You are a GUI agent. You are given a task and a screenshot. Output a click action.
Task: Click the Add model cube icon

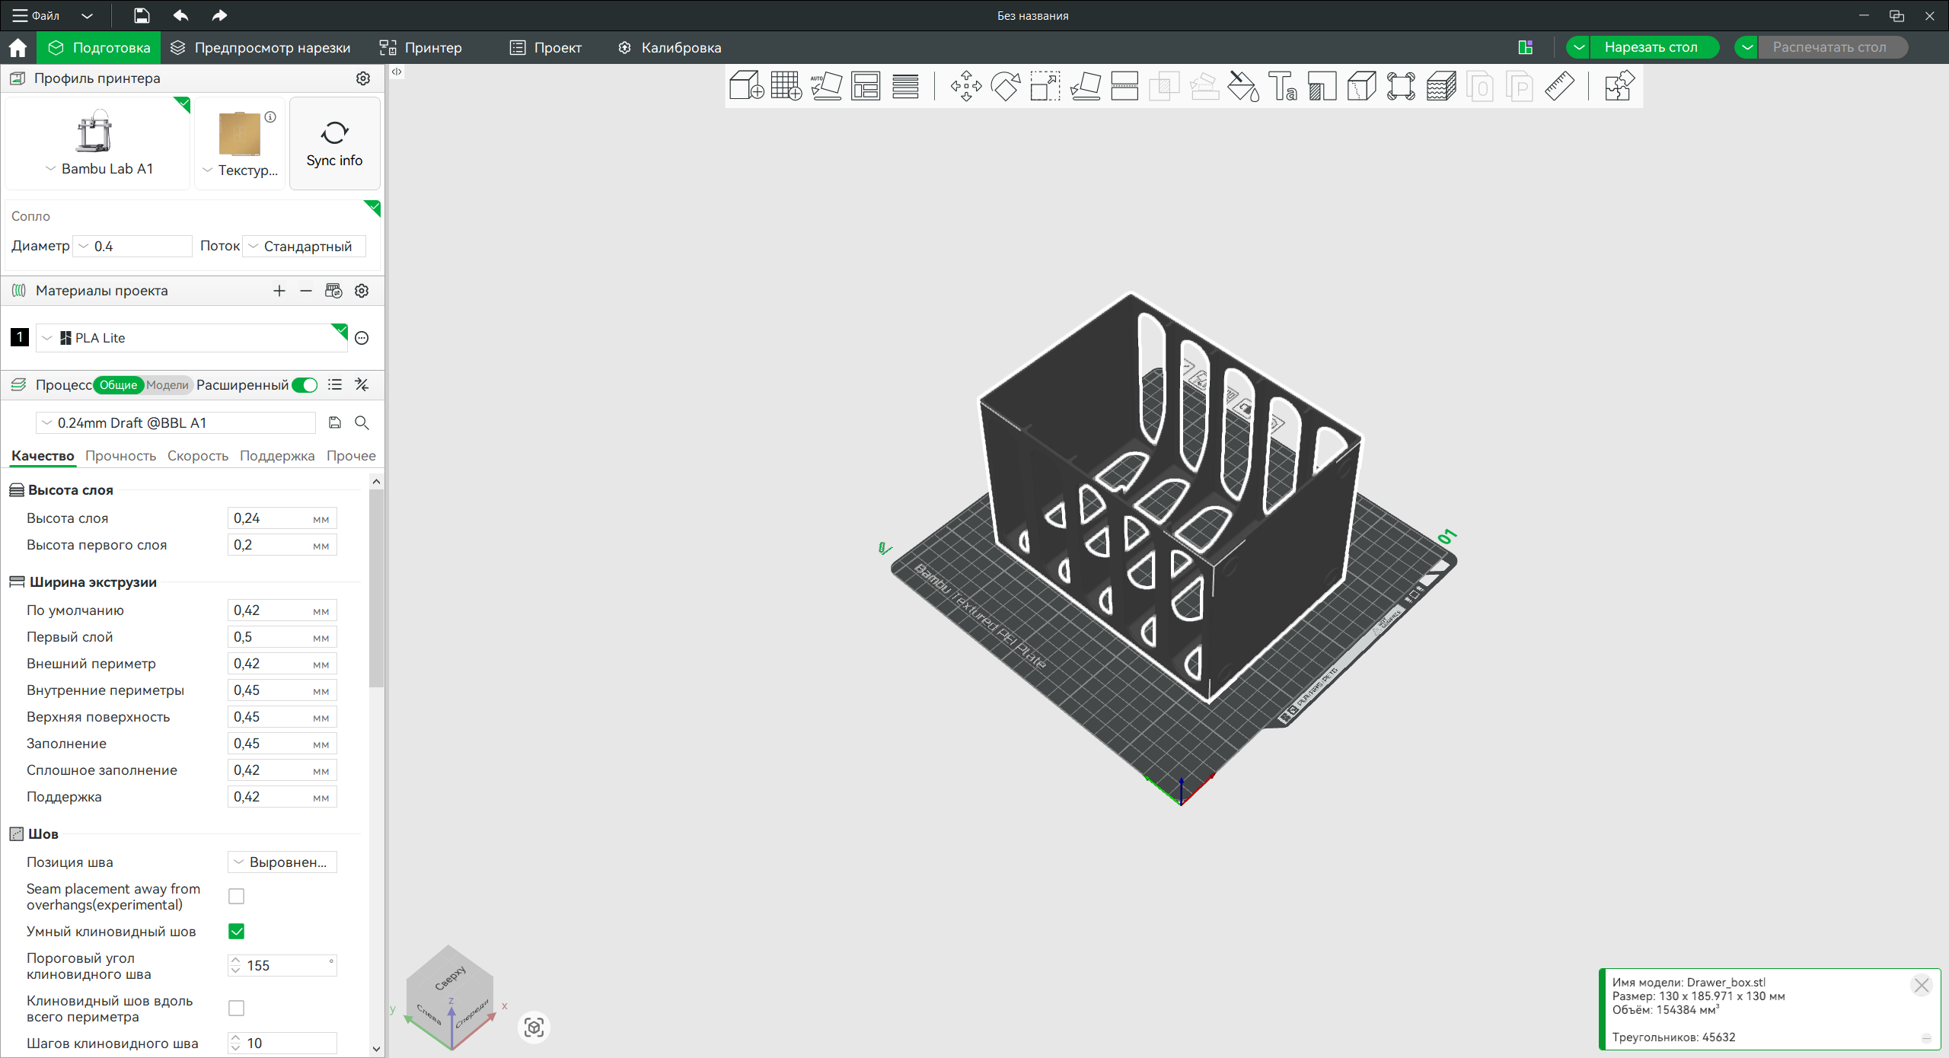coord(745,86)
